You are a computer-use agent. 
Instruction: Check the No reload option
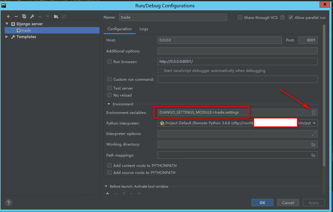[109, 95]
